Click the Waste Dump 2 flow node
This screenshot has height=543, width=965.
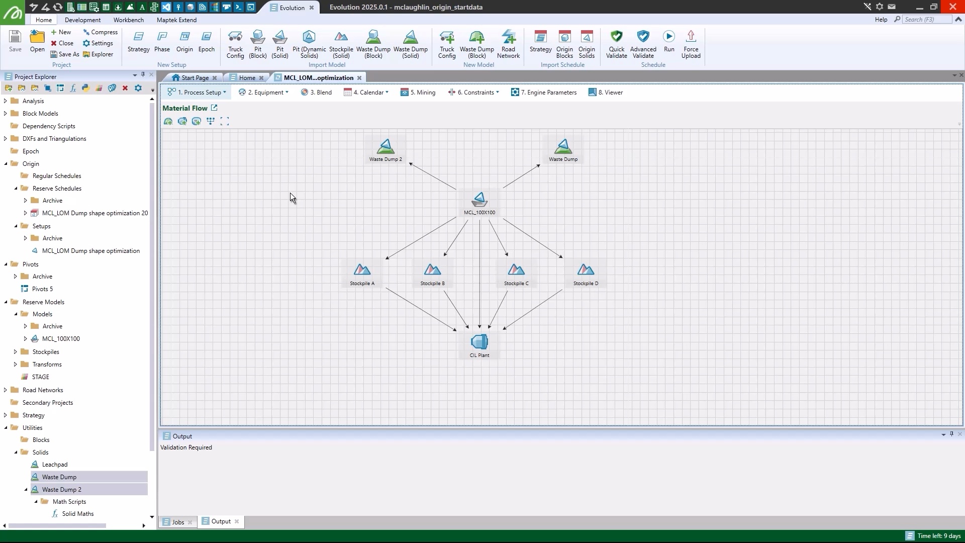pyautogui.click(x=385, y=149)
